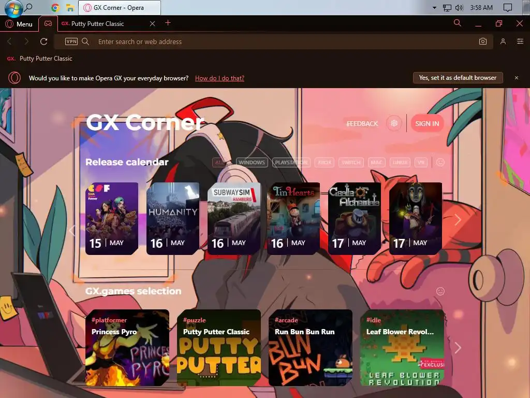Click the #idle tag
The width and height of the screenshot is (530, 398).
[374, 320]
